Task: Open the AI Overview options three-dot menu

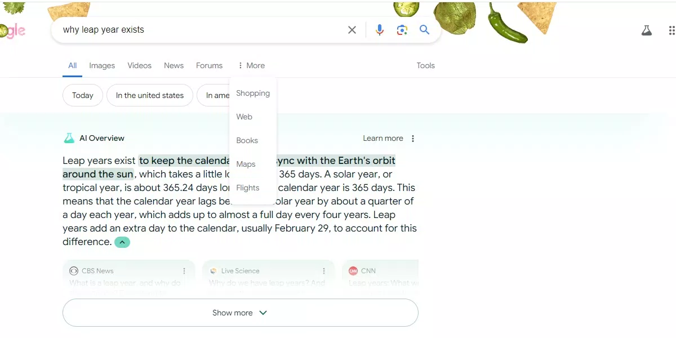Action: (x=412, y=138)
